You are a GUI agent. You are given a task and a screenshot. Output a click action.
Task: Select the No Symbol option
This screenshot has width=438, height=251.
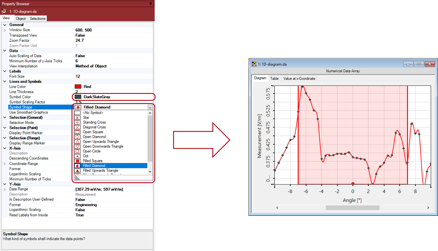111,113
